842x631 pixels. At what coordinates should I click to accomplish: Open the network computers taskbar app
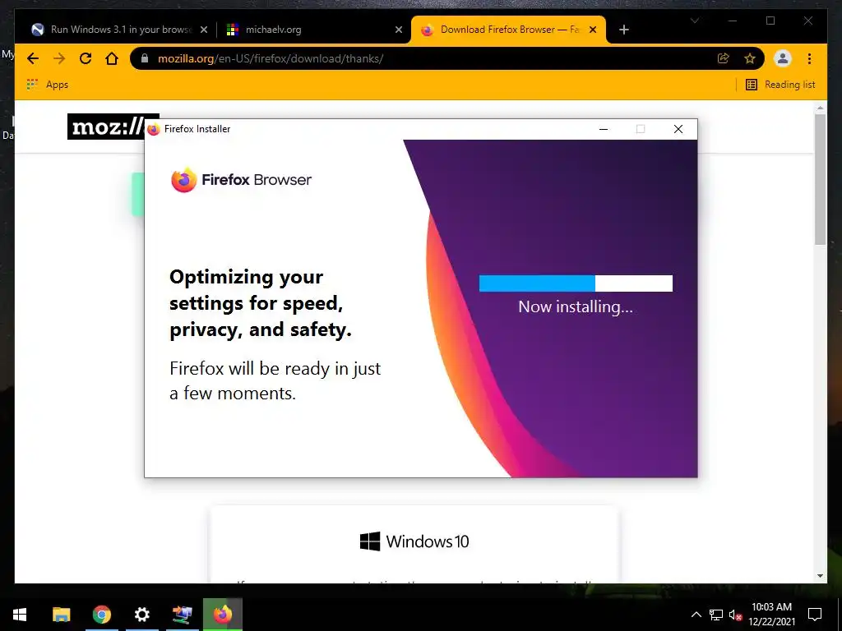point(182,615)
